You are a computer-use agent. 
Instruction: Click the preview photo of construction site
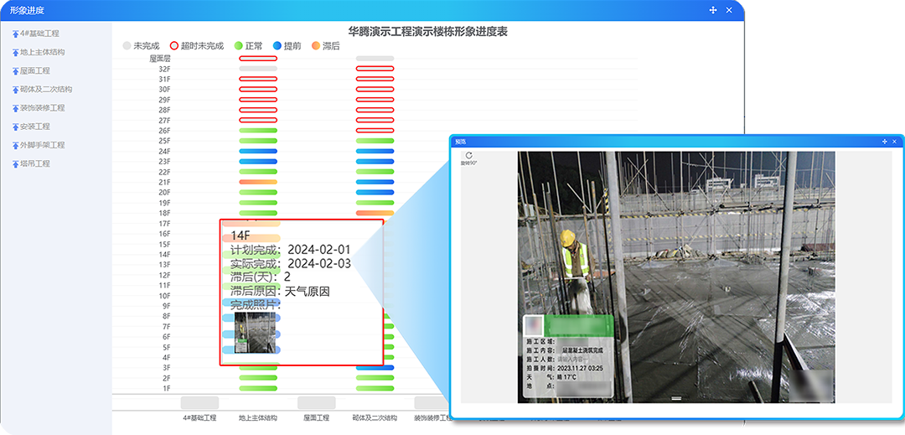pyautogui.click(x=676, y=277)
